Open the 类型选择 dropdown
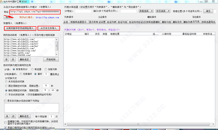 coord(146,11)
